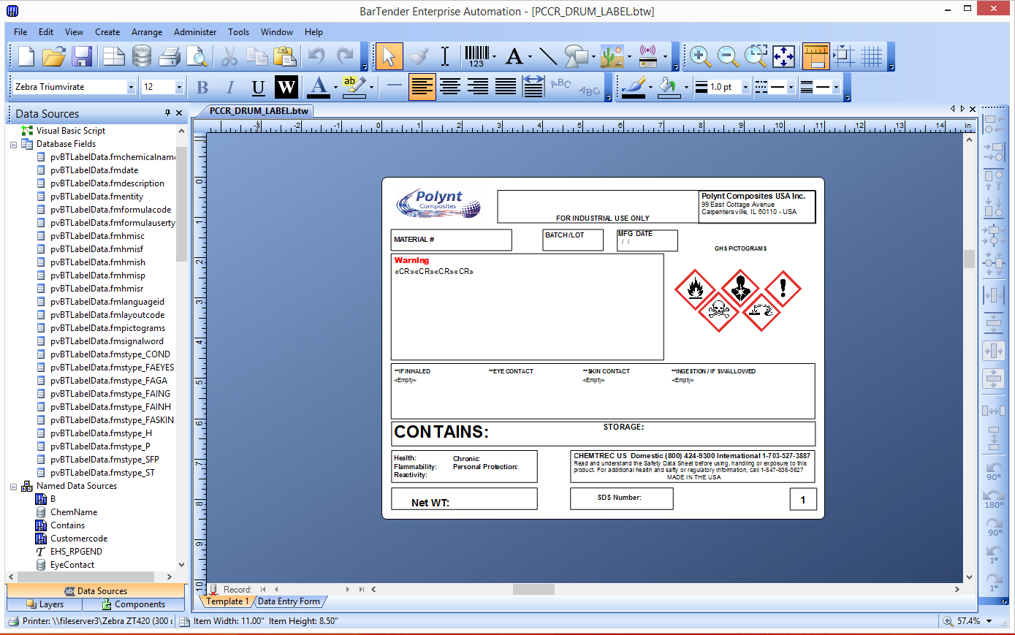This screenshot has height=635, width=1015.
Task: Click the line color pen swatch
Action: (634, 87)
